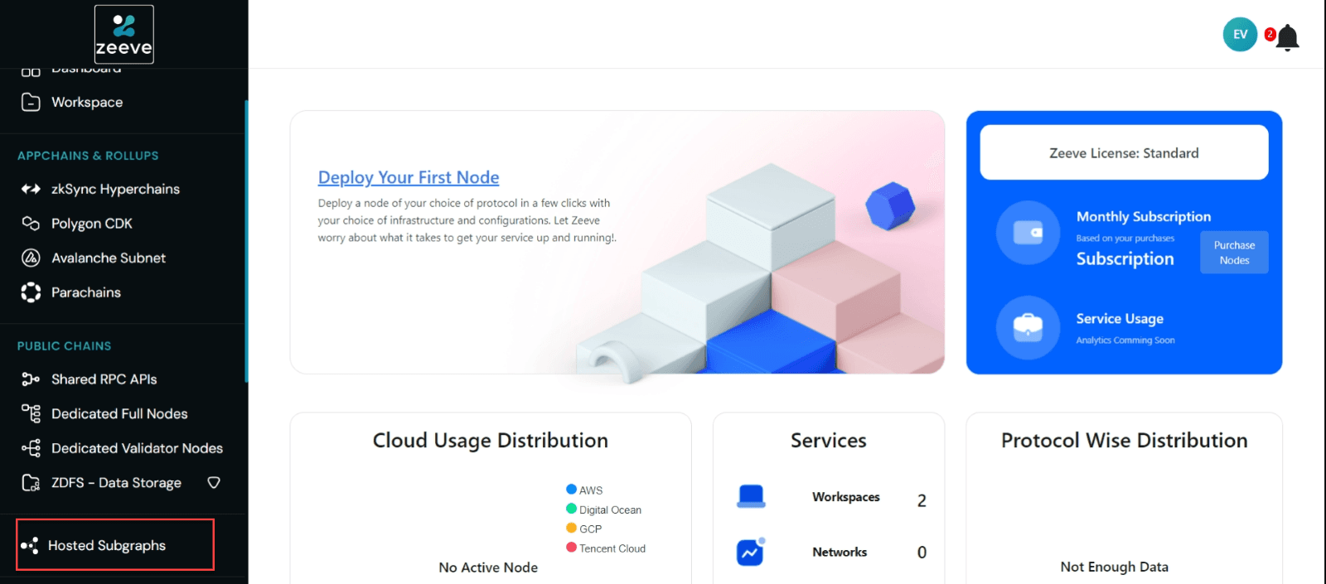Click the Protocol Wise Distribution title
Image resolution: width=1326 pixels, height=584 pixels.
click(1125, 441)
